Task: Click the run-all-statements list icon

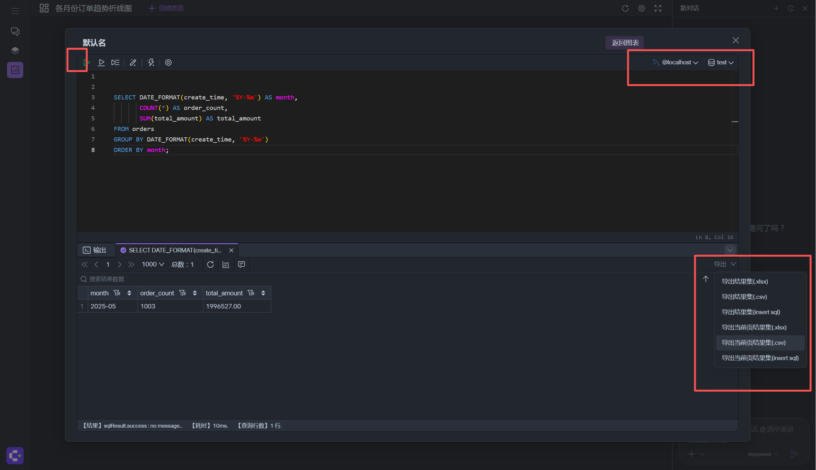Action: 115,62
